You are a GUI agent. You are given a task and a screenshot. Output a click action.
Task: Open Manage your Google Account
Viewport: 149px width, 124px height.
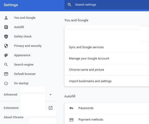pyautogui.click(x=107, y=58)
